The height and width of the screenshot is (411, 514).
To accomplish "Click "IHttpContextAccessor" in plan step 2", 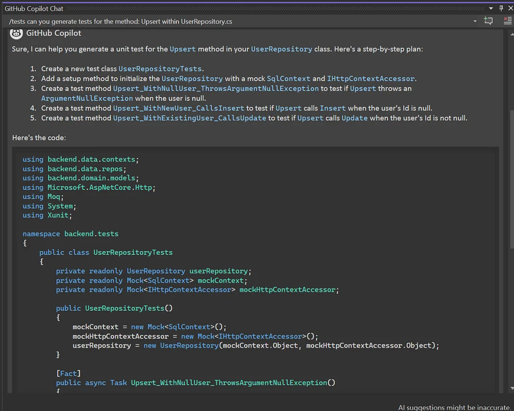I will 371,79.
